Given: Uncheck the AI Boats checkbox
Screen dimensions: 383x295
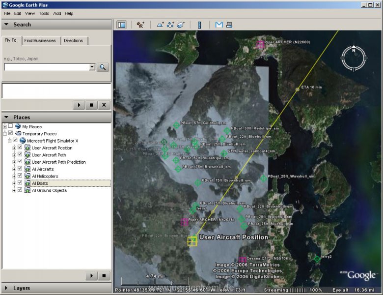Looking at the screenshot, I should coord(20,183).
